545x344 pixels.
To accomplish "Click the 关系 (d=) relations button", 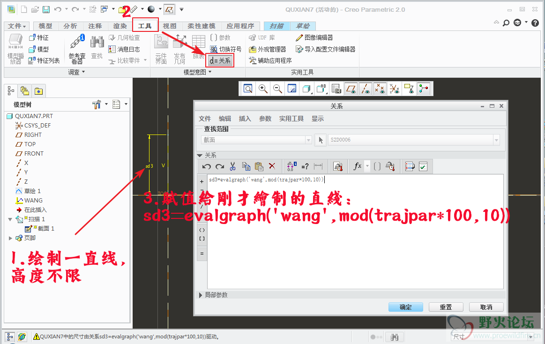I will (220, 60).
